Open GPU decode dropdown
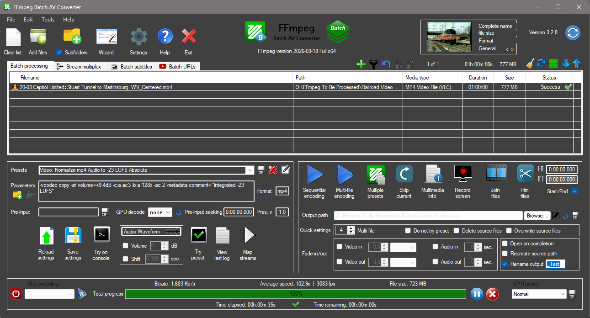 coord(160,212)
